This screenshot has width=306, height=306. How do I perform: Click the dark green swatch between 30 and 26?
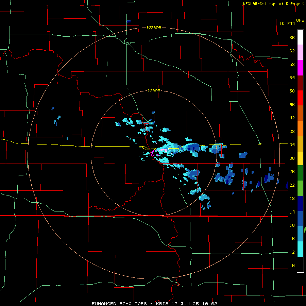300,173
